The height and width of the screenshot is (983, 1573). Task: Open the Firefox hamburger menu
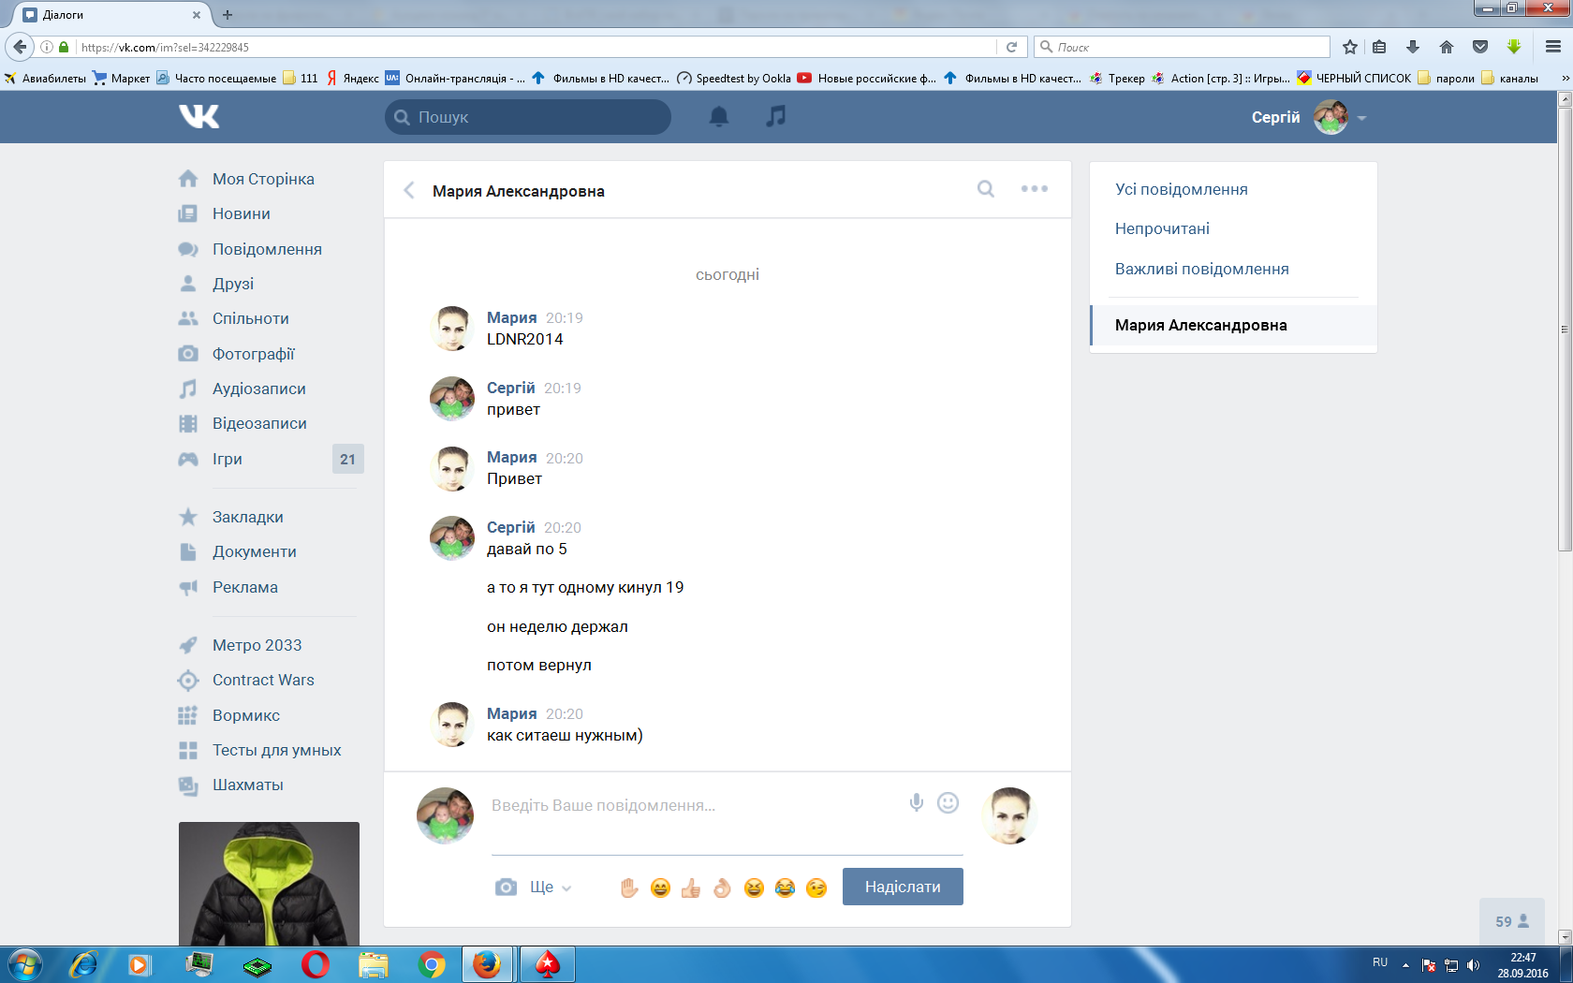point(1553,47)
